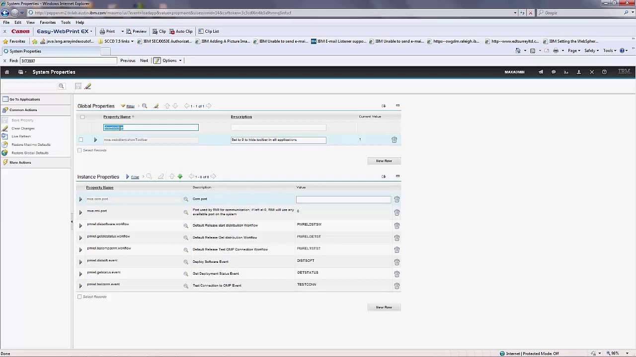Image resolution: width=636 pixels, height=357 pixels.
Task: Open Go To Applications in sidebar
Action: (x=24, y=99)
